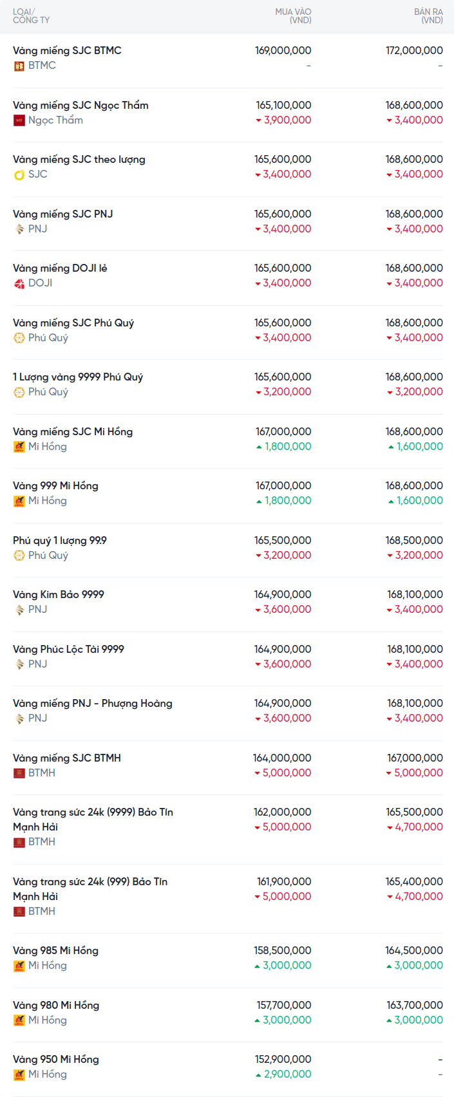The height and width of the screenshot is (1097, 454).
Task: Open the Vàng Phúc Lộc Tài 9999 entry
Action: 68,649
